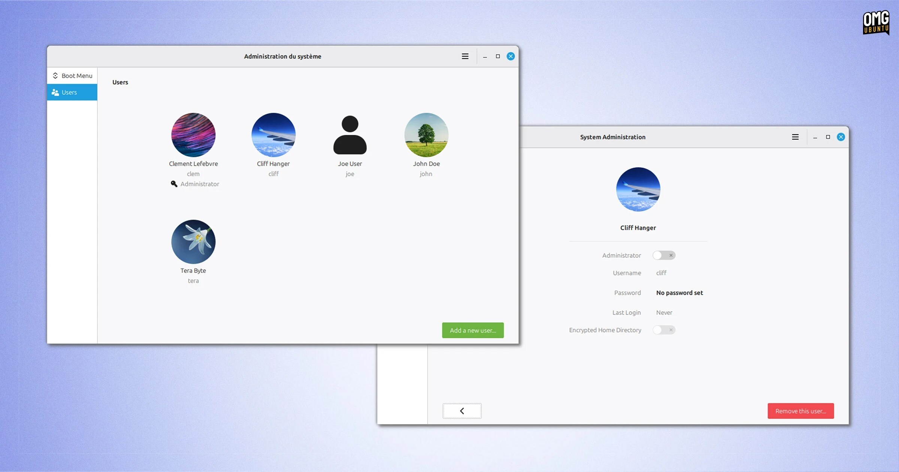Screen dimensions: 899x472
Task: Select Joe User's default silhouette avatar
Action: (350, 135)
